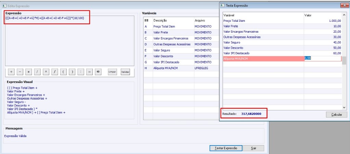The height and width of the screenshot is (154, 350).
Task: Select variable row C Valor Encargos Financeiros
Action: (180, 38)
